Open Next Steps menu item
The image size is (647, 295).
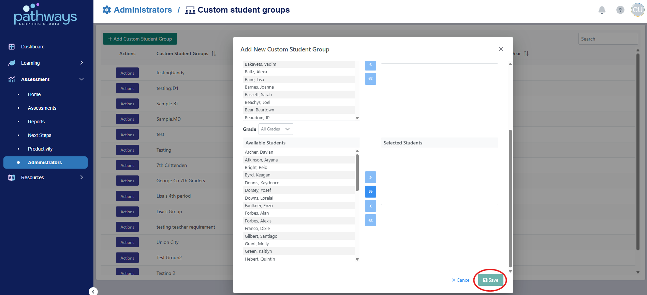[x=40, y=135]
